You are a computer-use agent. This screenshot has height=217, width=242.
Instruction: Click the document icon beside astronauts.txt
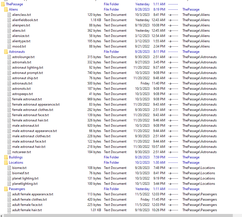tap(9, 83)
